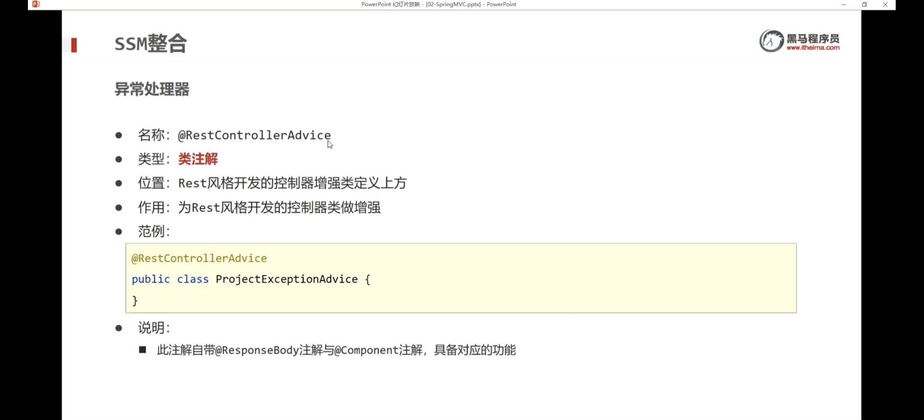The image size is (924, 420).
Task: Click the heading 异常处理器
Action: pyautogui.click(x=152, y=89)
